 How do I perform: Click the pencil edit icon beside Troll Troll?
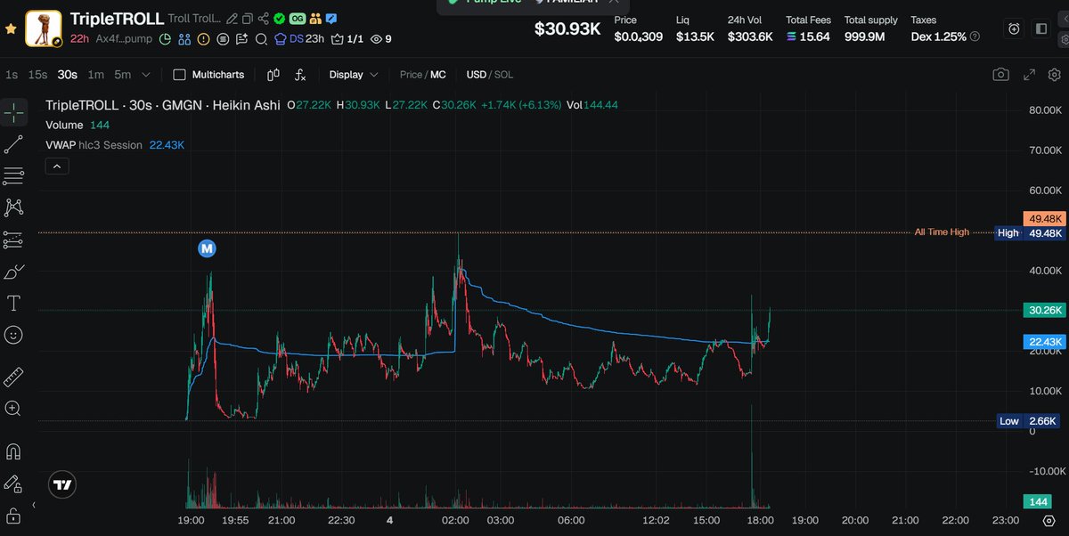tap(232, 19)
